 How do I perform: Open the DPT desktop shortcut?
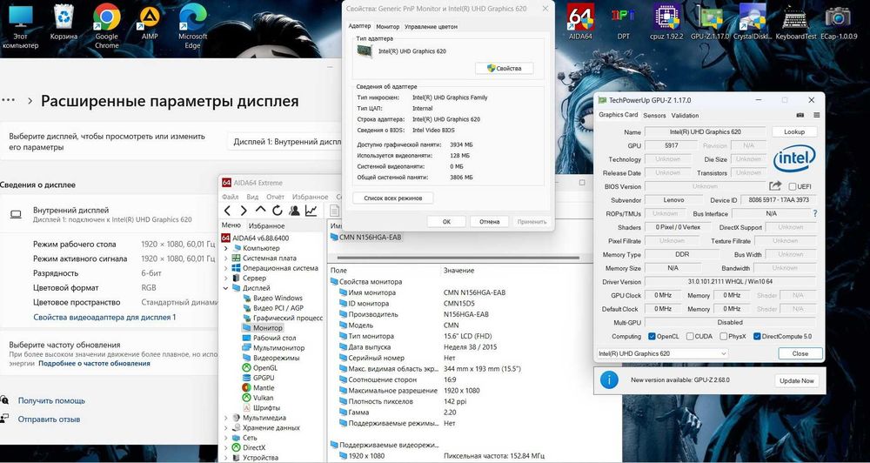point(623,22)
